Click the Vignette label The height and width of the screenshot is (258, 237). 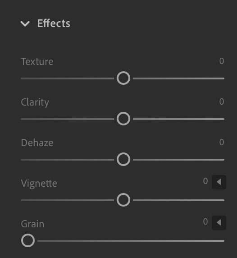point(39,184)
